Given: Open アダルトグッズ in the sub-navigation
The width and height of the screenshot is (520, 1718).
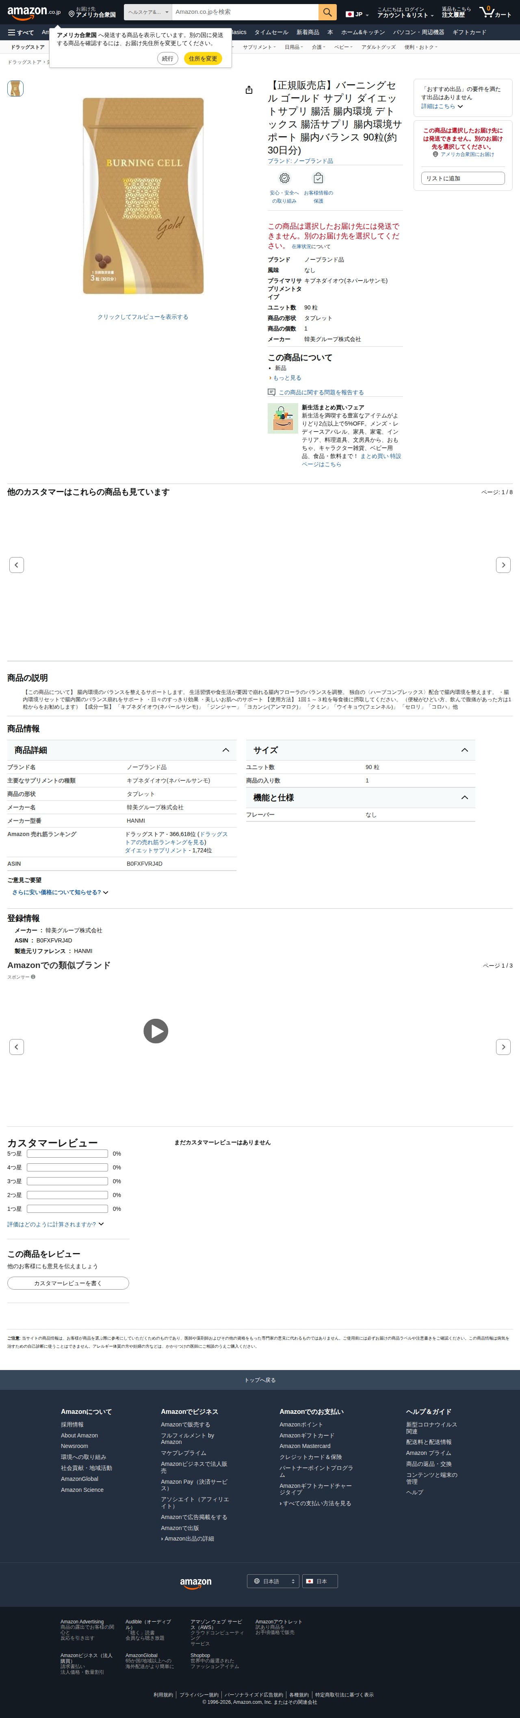Looking at the screenshot, I should (x=379, y=48).
